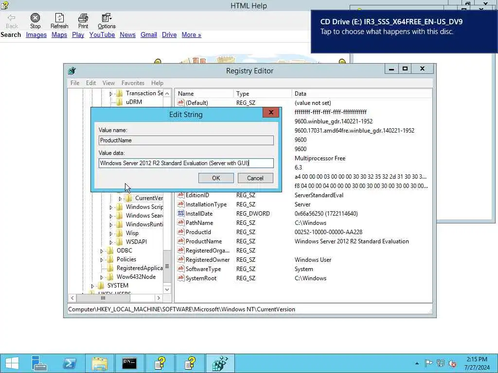Open File Explorer from taskbar
498x373 pixels.
coord(99,363)
